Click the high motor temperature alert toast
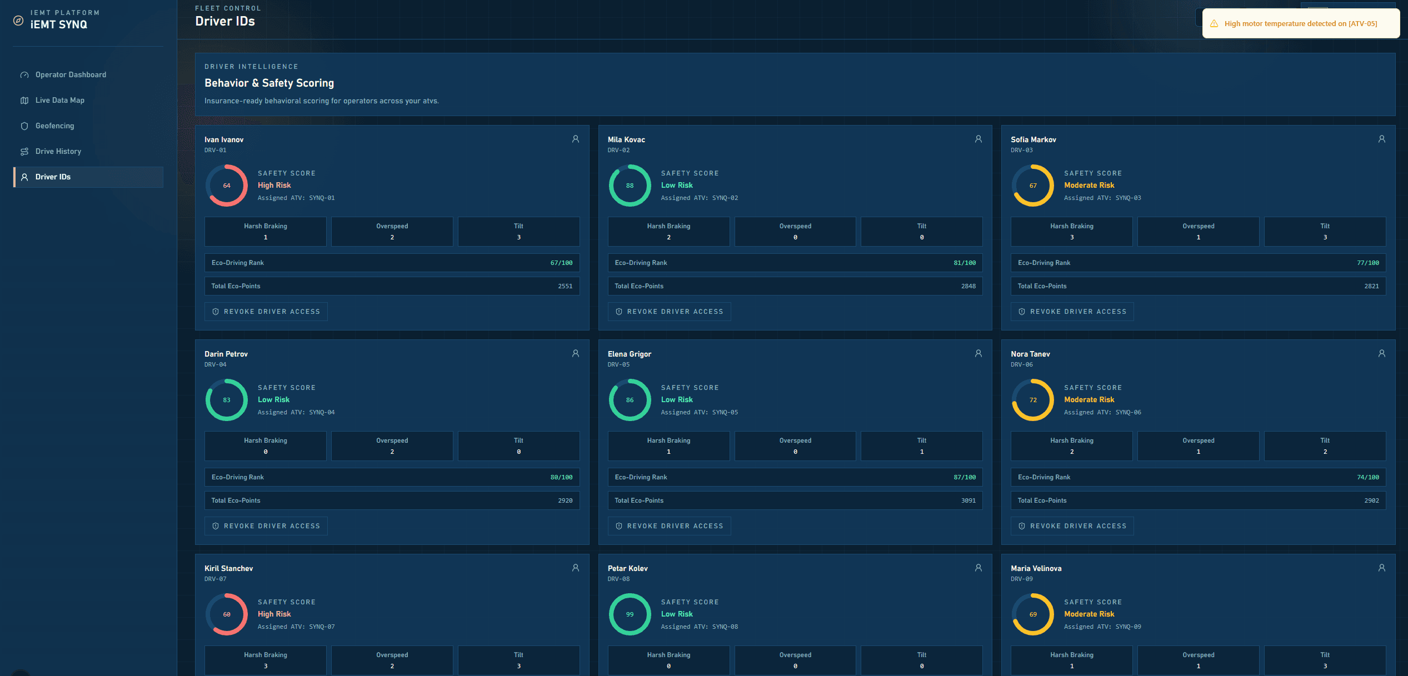The height and width of the screenshot is (676, 1408). 1300,24
